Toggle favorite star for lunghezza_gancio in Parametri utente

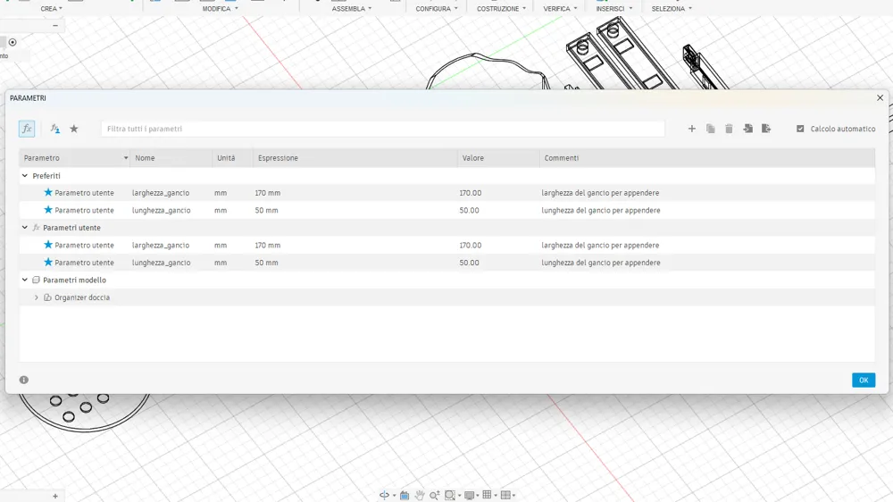click(48, 262)
